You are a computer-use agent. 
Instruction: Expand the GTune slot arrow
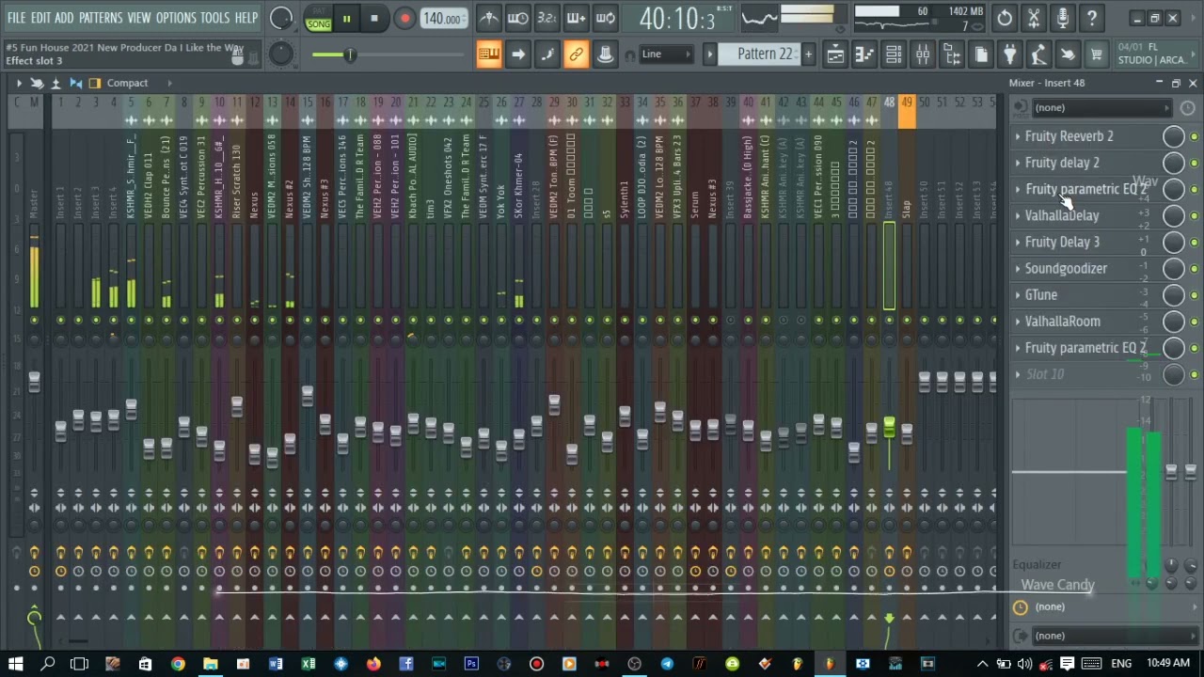[x=1018, y=294]
